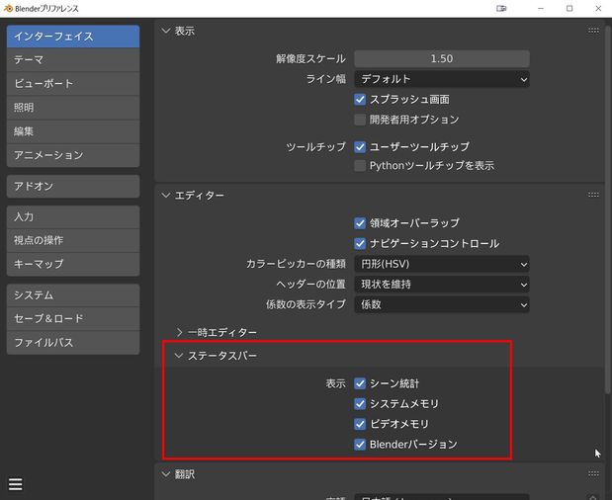The image size is (612, 500).
Task: Collapse the 表示 panel
Action: (x=166, y=31)
